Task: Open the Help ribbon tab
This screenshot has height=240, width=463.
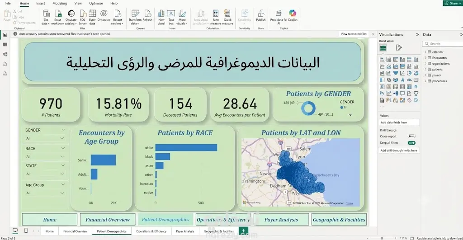Action: pyautogui.click(x=114, y=3)
